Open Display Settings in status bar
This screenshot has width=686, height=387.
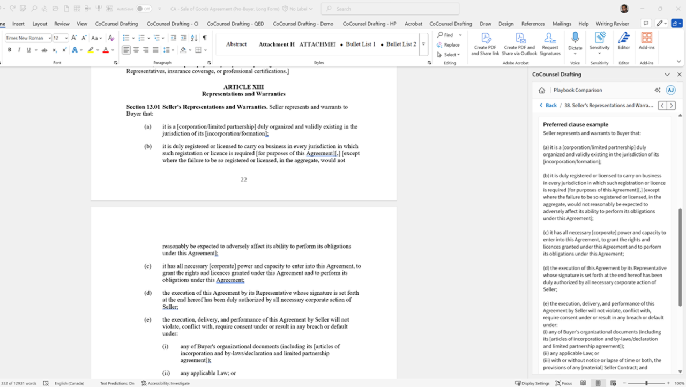533,383
